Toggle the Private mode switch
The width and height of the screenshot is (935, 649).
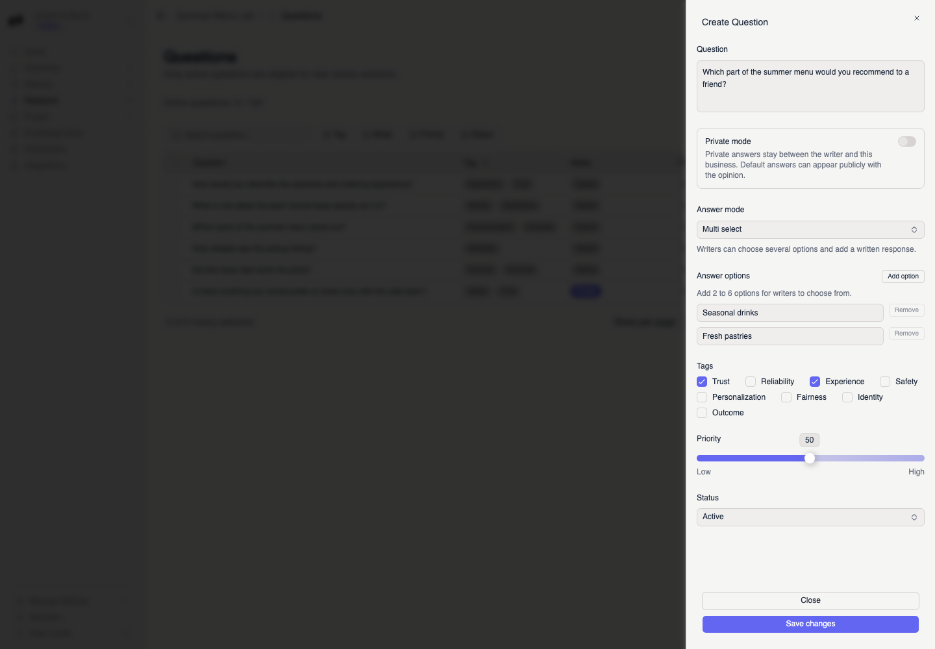pyautogui.click(x=907, y=141)
